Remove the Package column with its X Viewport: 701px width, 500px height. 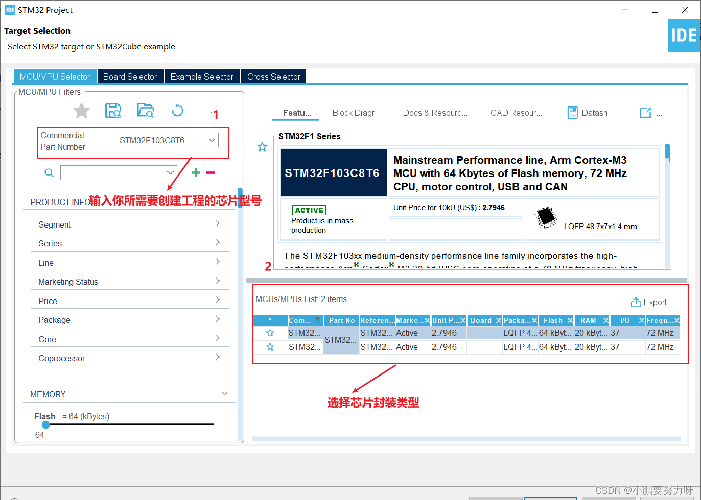click(x=534, y=320)
